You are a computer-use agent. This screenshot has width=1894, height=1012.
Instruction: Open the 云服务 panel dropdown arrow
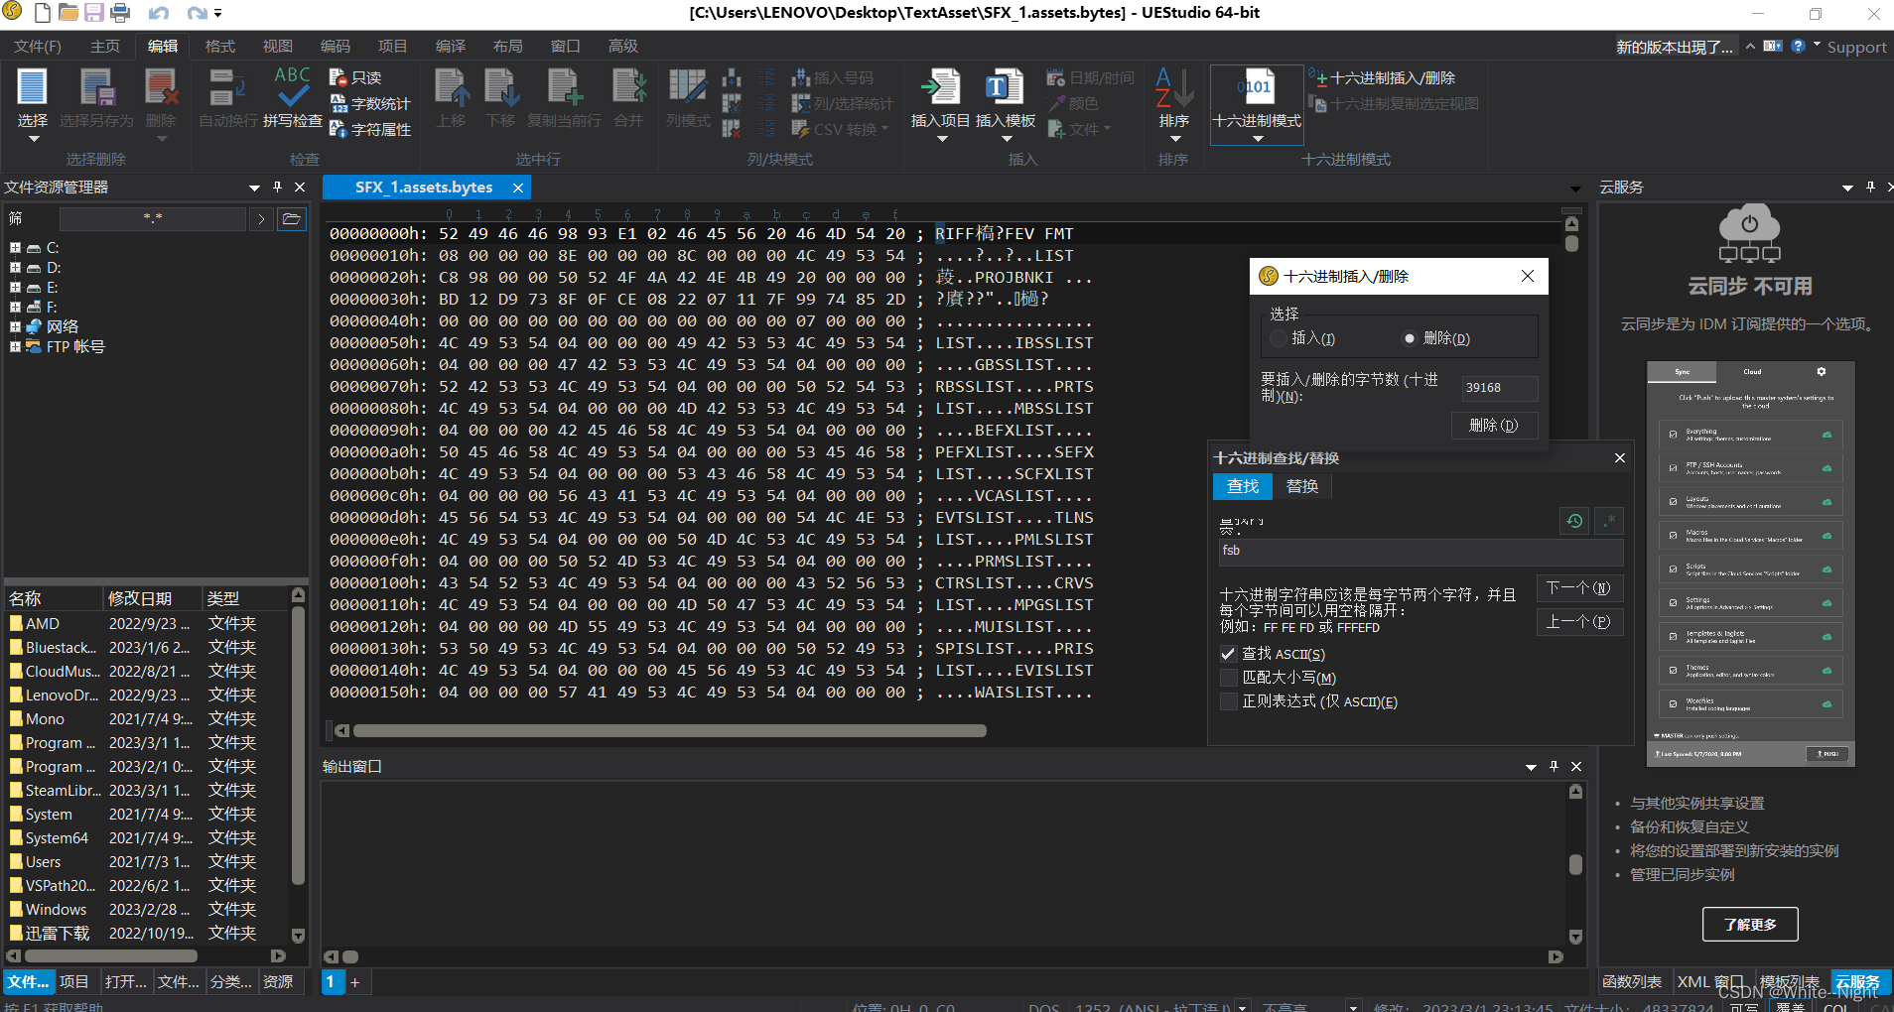click(x=1847, y=187)
